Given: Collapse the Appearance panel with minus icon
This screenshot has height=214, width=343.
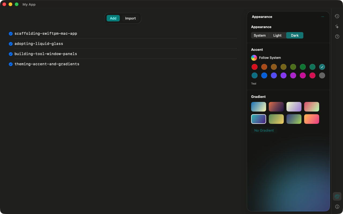Looking at the screenshot, I should tap(323, 17).
